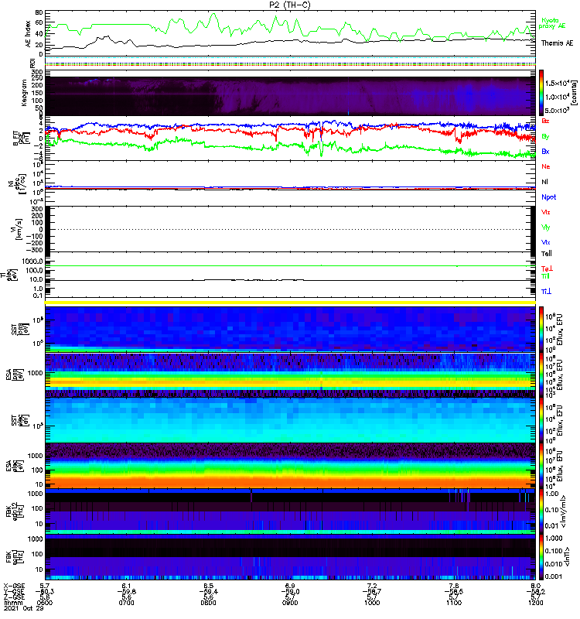Click the blue "Bx" legend label

545,151
